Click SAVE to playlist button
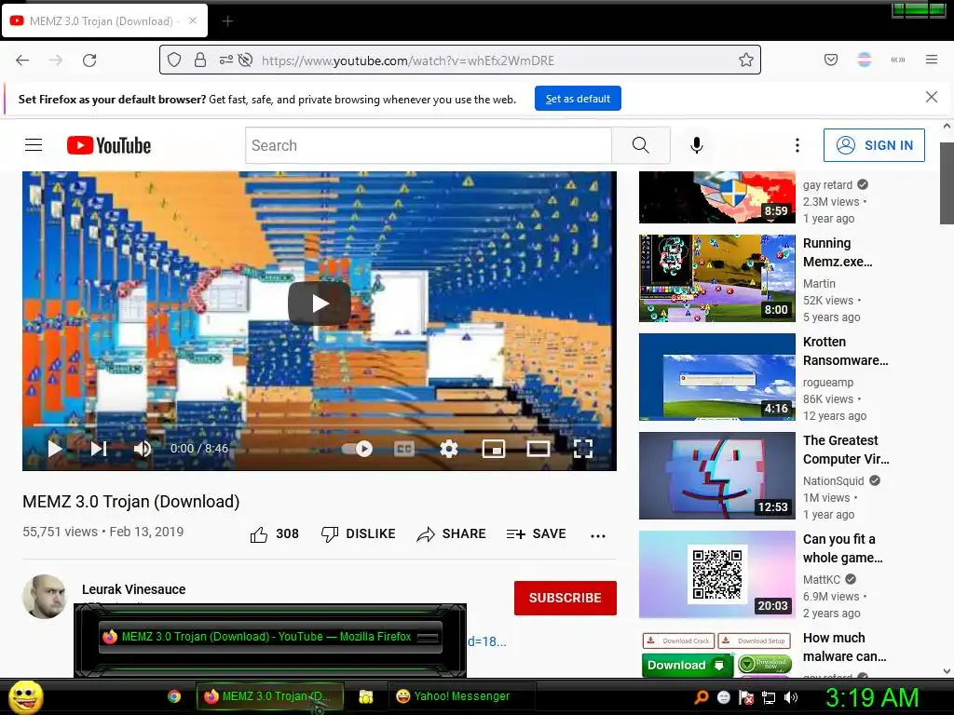954x715 pixels. 536,533
